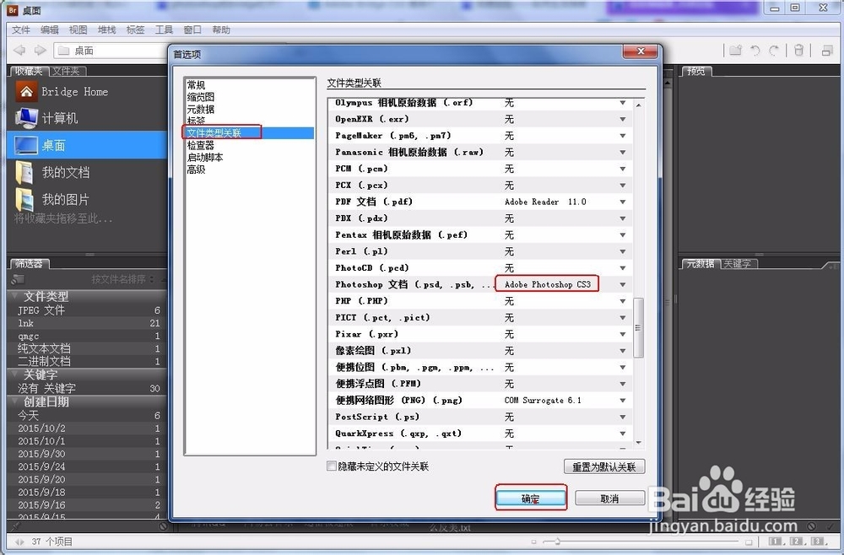
Task: Open dropdown for Olympus .orf association
Action: pyautogui.click(x=623, y=103)
